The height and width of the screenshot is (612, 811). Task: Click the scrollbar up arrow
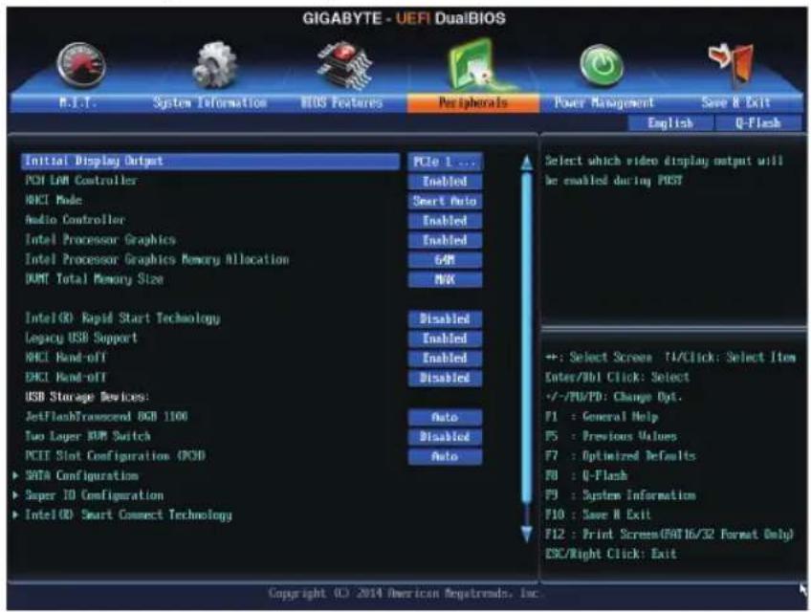527,163
